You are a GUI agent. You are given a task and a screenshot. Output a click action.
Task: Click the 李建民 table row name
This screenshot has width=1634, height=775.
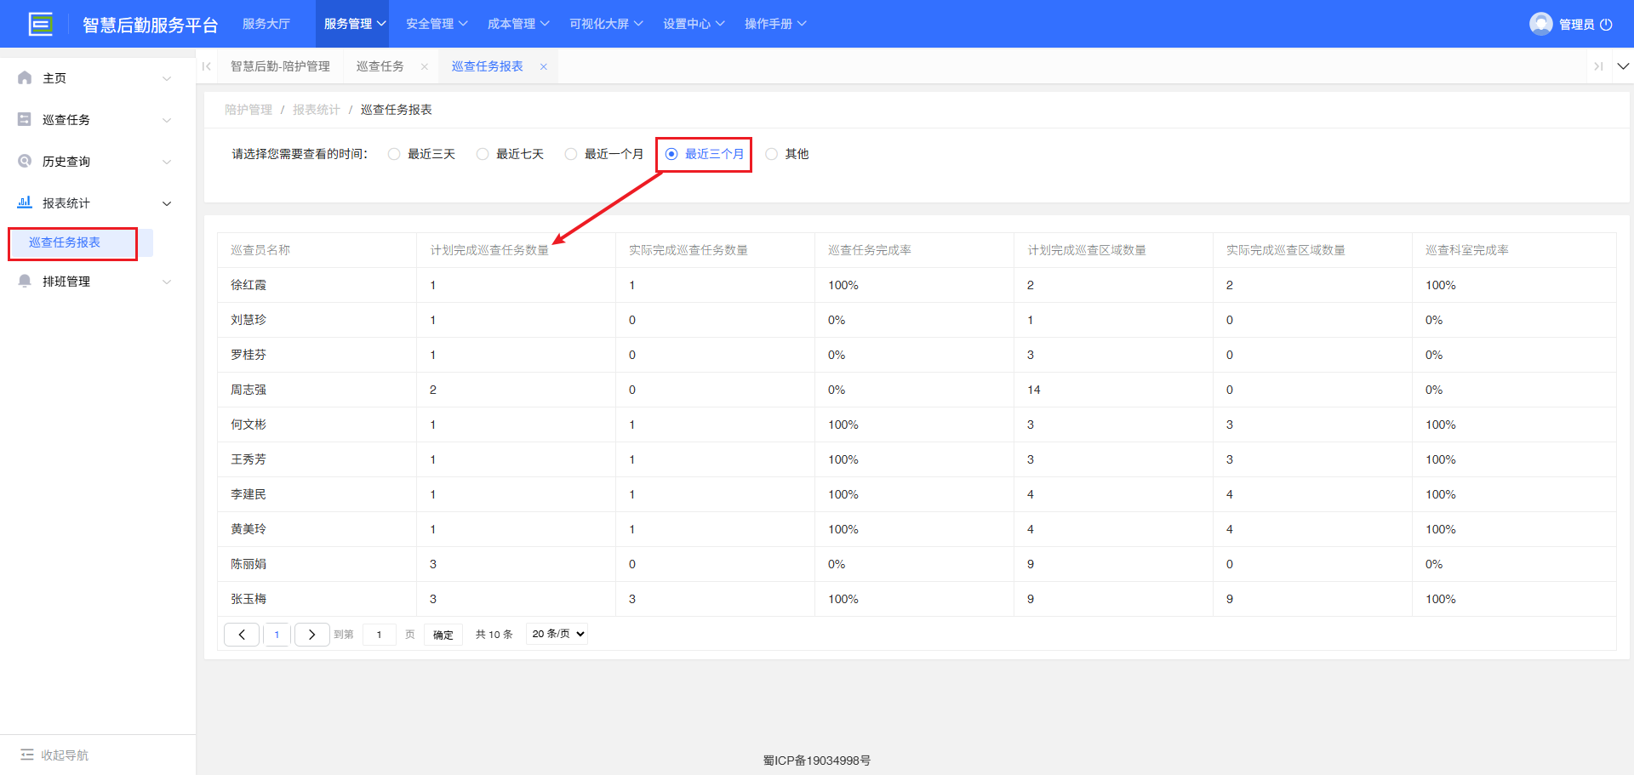249,494
